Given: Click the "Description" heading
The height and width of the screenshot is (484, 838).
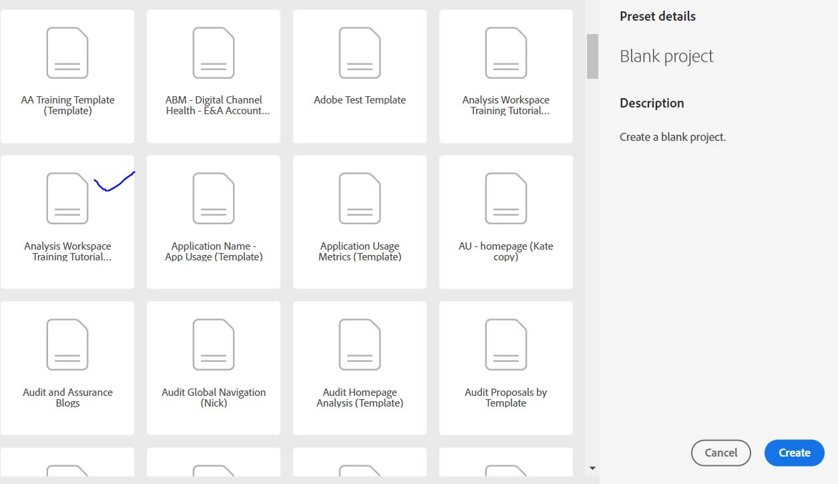Looking at the screenshot, I should [x=652, y=103].
